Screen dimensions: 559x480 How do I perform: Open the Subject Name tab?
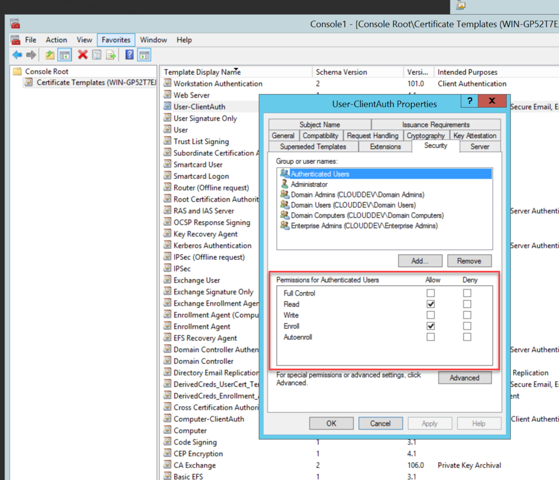[319, 125]
